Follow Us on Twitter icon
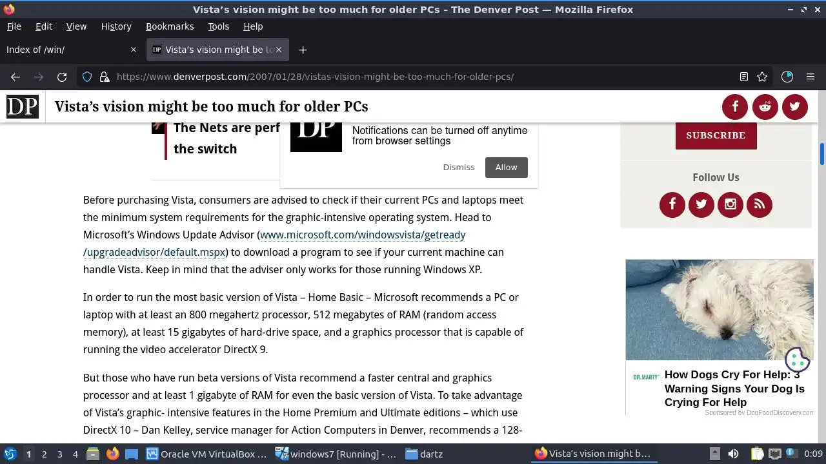This screenshot has height=464, width=826. point(701,205)
